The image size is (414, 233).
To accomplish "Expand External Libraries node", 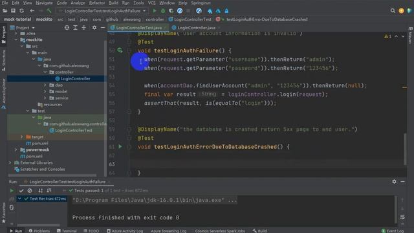I will (x=10, y=162).
